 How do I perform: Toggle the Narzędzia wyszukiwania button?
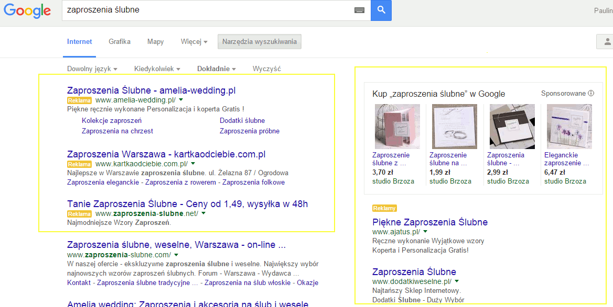(260, 42)
